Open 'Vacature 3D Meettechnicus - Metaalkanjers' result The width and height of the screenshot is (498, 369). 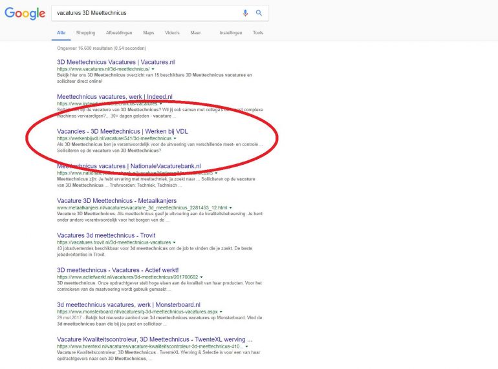click(116, 200)
